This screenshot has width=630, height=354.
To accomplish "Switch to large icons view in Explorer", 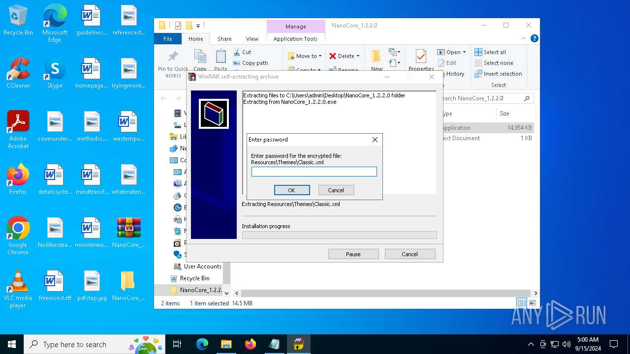I will tap(532, 303).
